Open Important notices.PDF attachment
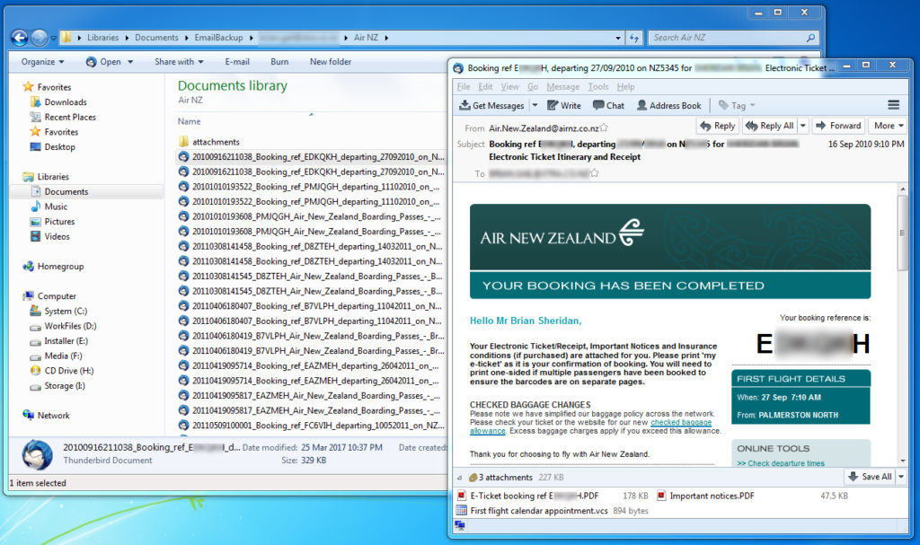920x545 pixels. 706,496
